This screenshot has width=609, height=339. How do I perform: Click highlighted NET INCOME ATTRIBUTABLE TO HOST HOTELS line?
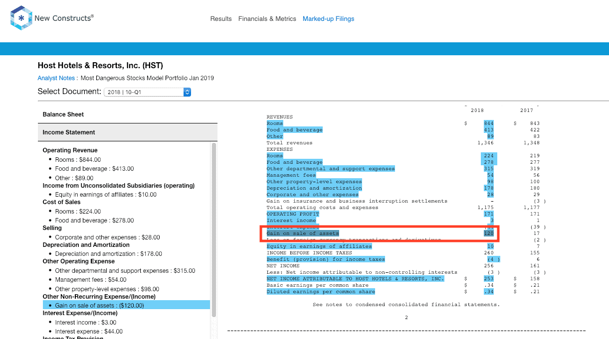point(355,279)
